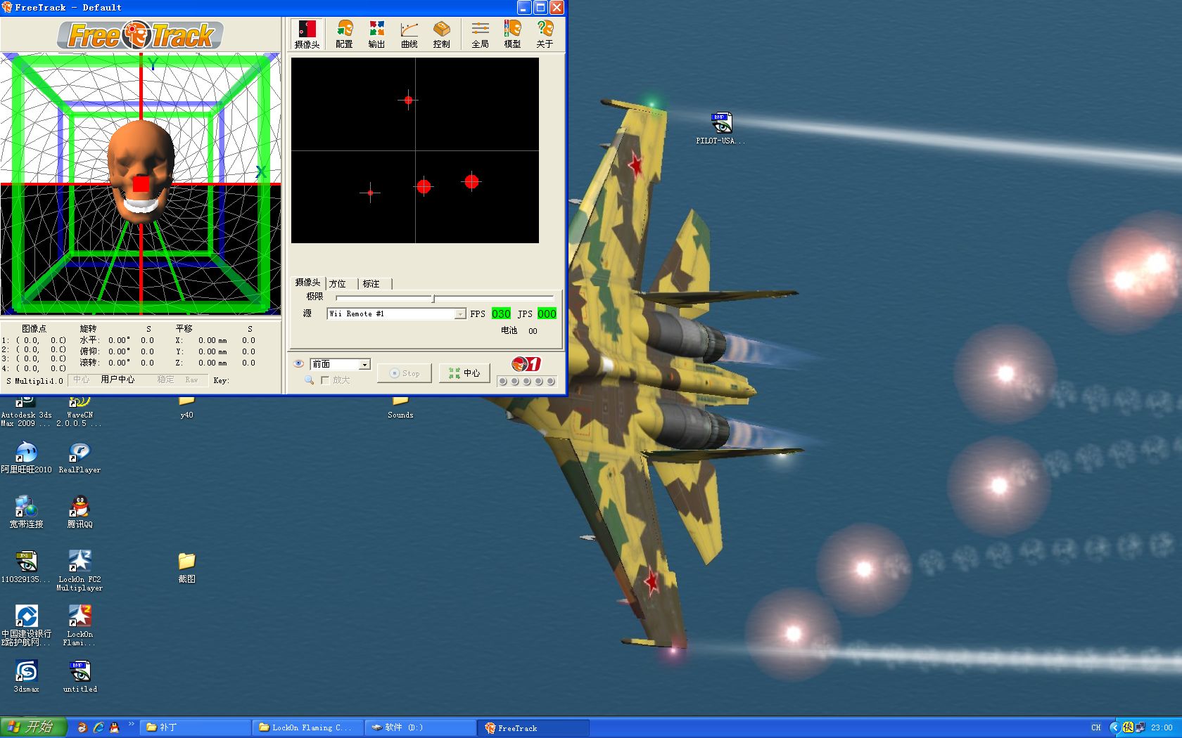Open the WaveCN 2.0.0.5 shortcut
1182x738 pixels.
(80, 412)
